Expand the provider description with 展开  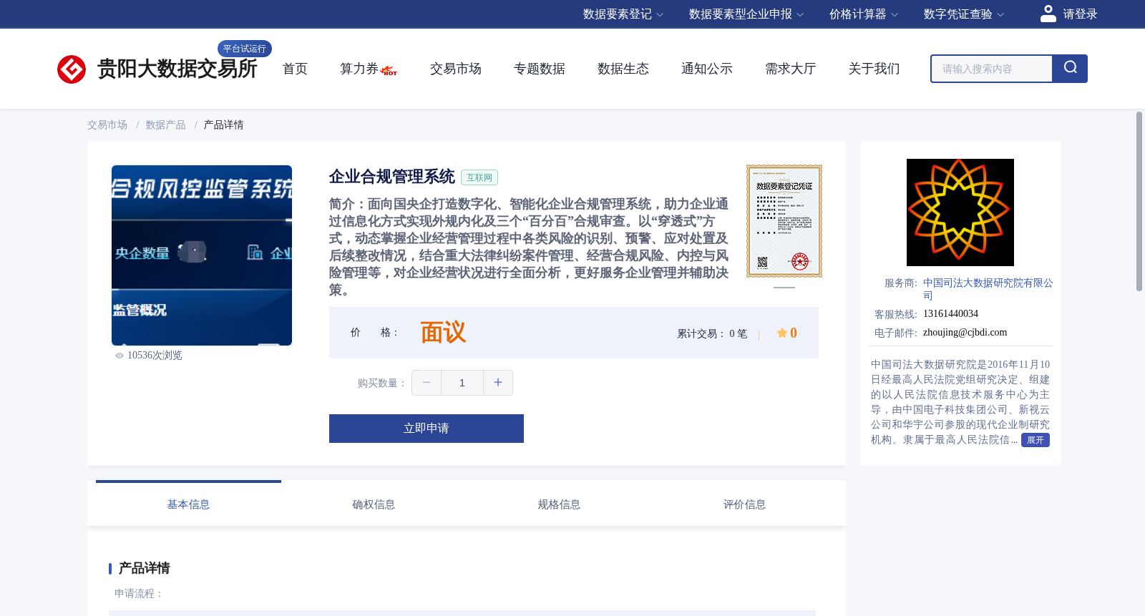tap(1036, 440)
